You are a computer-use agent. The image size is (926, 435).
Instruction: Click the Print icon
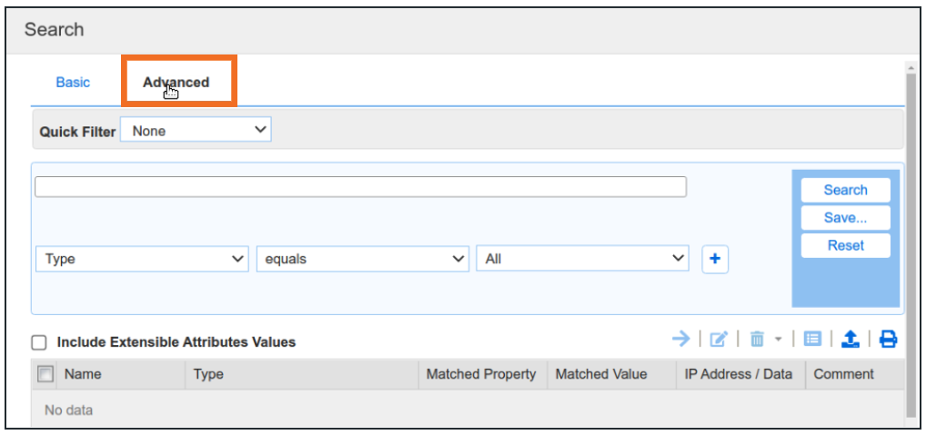pos(888,339)
